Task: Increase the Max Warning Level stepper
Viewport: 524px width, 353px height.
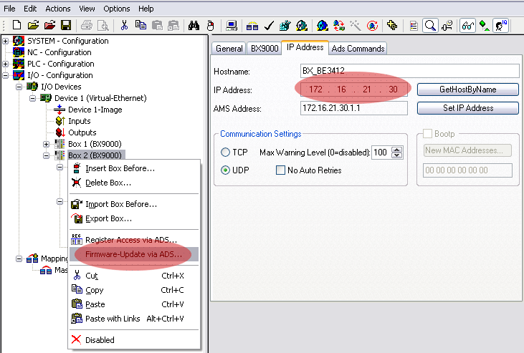Action: tap(396, 150)
